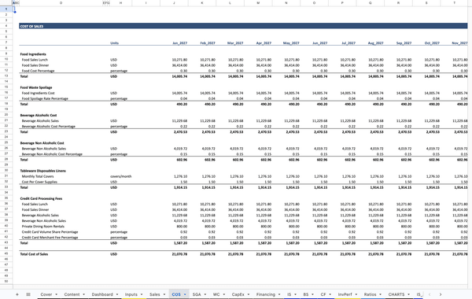The width and height of the screenshot is (472, 299).
Task: Select Beverage Alcoholic Cost Percentage label
Action: point(49,126)
